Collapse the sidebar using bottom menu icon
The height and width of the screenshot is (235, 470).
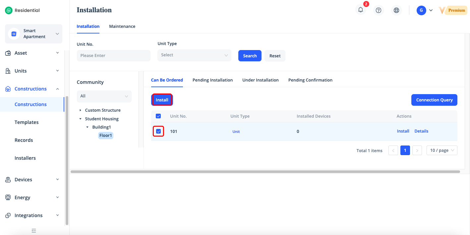34,231
